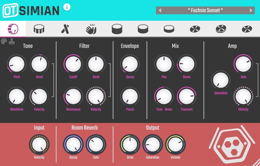Go to next preset with right arrow
The height and width of the screenshot is (166, 260).
[x=251, y=10]
